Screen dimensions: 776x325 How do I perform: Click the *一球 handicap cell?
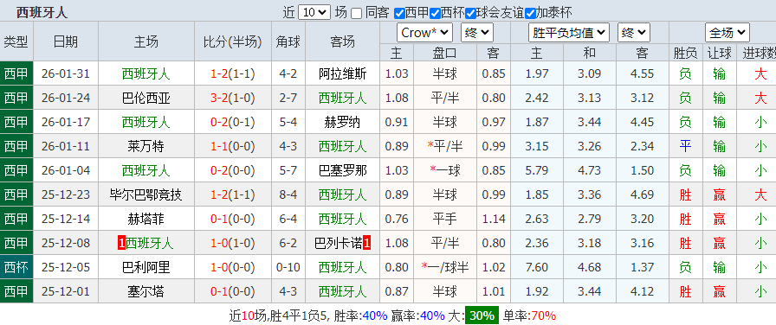[445, 170]
